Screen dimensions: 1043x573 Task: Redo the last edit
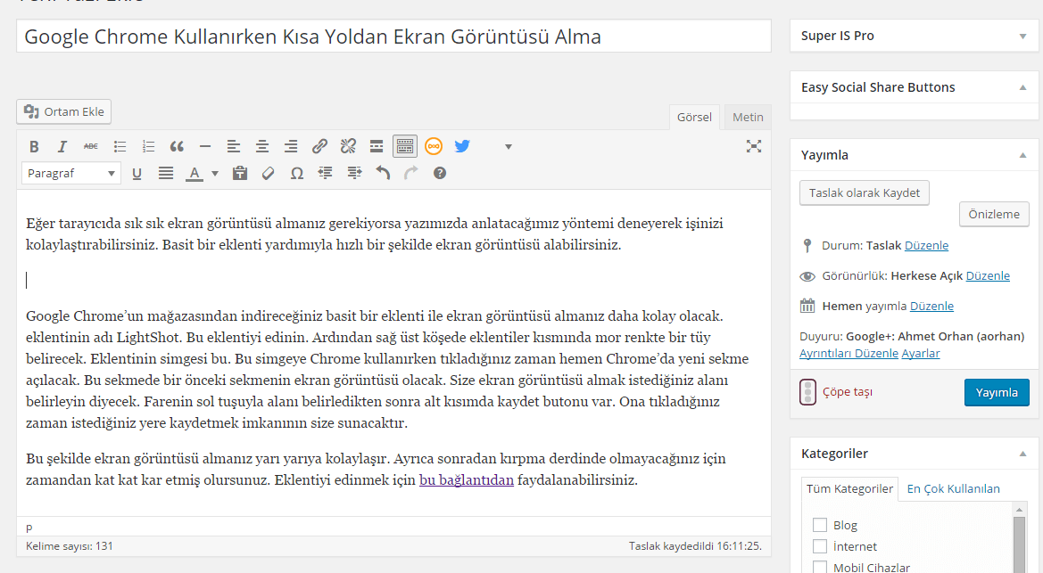coord(411,174)
